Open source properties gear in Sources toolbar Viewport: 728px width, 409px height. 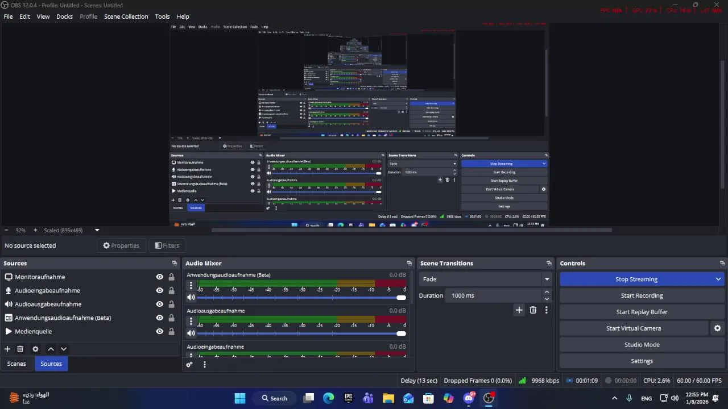35,349
